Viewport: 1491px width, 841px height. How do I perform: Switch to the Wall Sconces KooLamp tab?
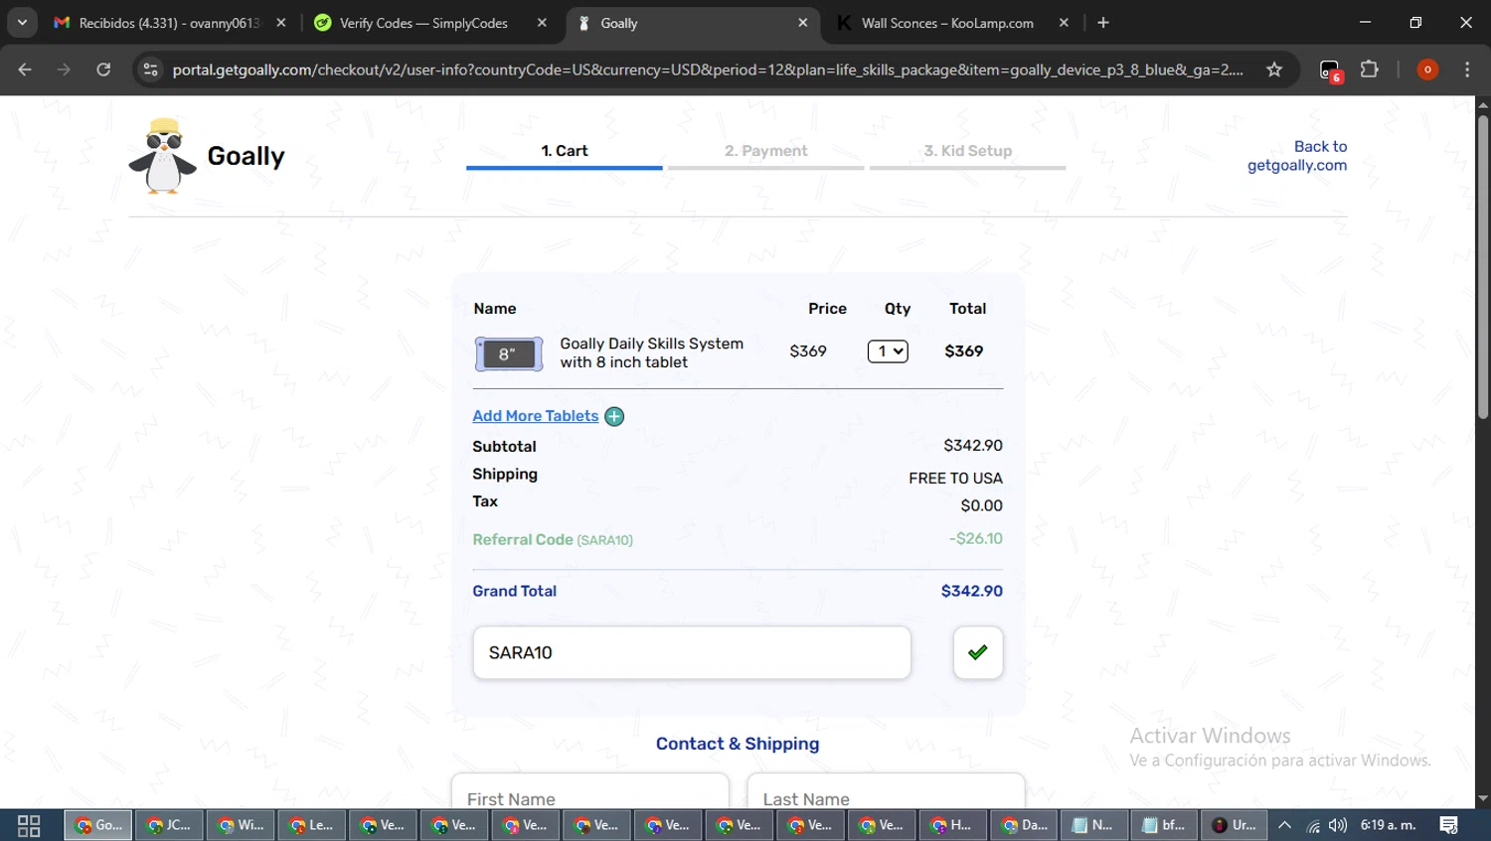(x=946, y=23)
